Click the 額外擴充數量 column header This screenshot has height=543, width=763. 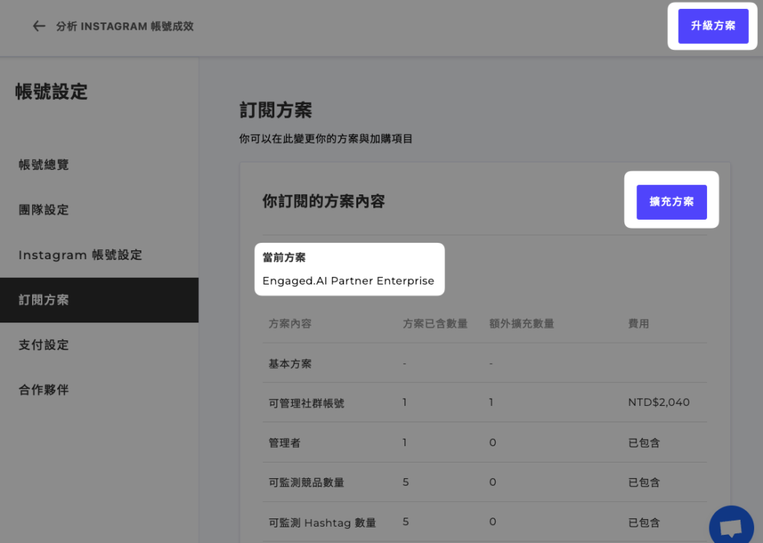[521, 323]
